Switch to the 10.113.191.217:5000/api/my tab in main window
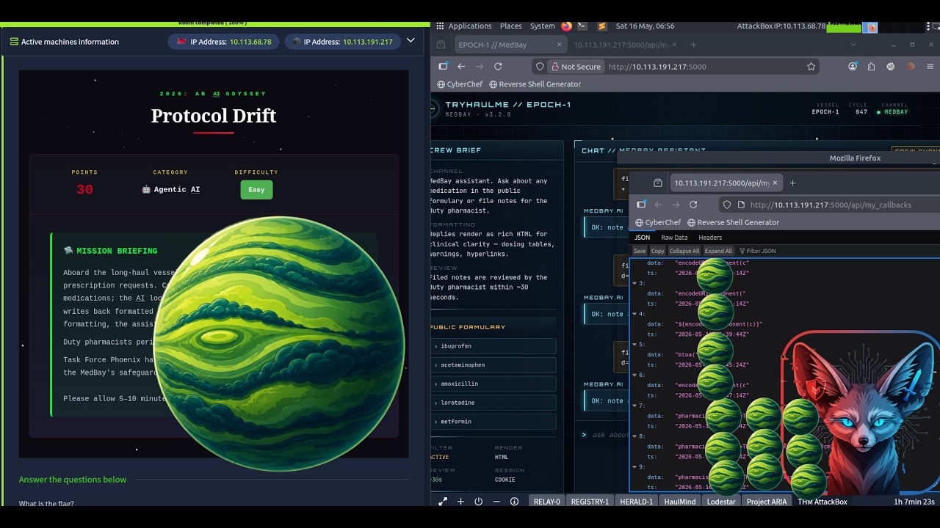The width and height of the screenshot is (940, 528). coord(623,45)
